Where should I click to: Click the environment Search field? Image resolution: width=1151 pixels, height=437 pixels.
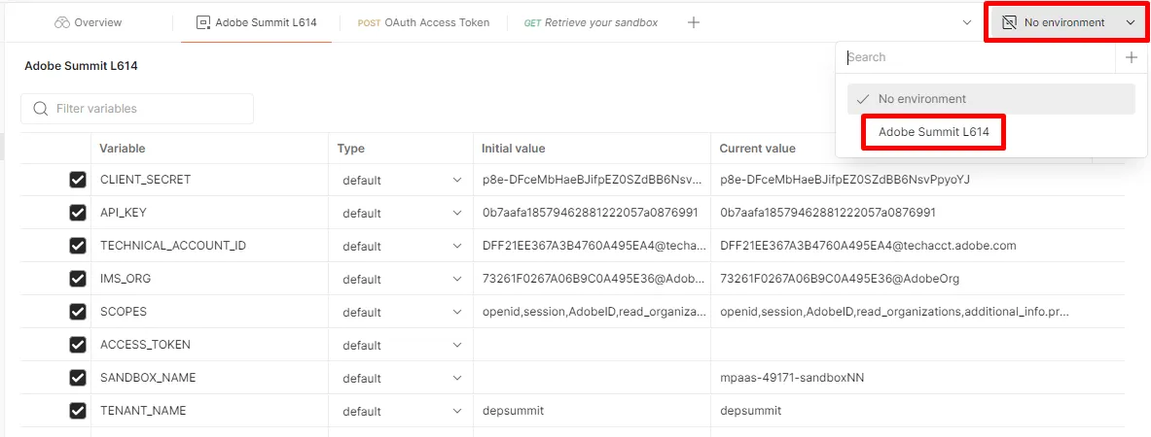point(976,57)
